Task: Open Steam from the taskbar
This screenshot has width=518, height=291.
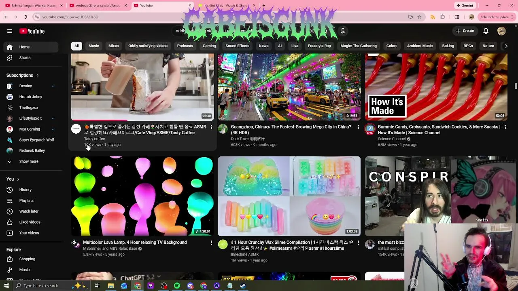Action: [x=243, y=286]
